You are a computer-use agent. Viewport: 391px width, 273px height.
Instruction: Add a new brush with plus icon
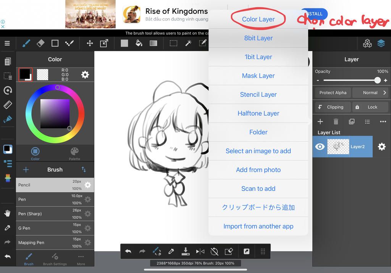tap(26, 170)
